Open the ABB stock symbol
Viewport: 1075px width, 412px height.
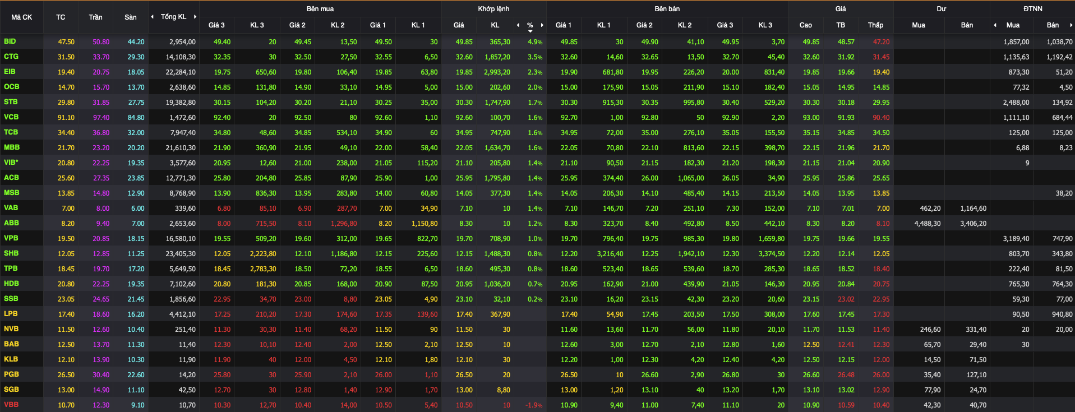click(x=11, y=223)
